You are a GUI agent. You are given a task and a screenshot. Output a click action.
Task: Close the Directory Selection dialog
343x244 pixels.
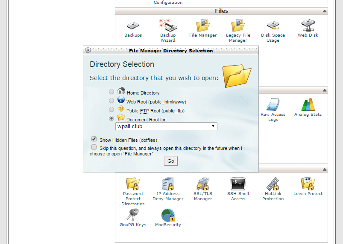[x=88, y=50]
